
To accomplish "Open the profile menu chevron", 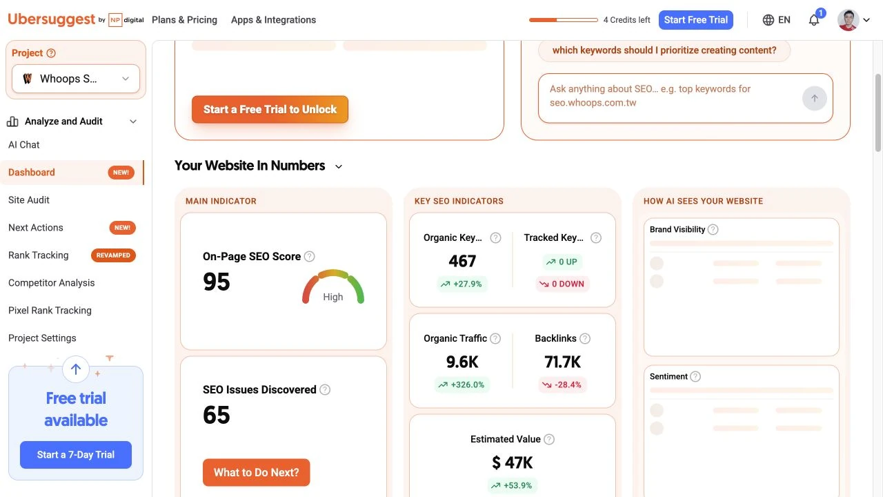I will click(867, 20).
